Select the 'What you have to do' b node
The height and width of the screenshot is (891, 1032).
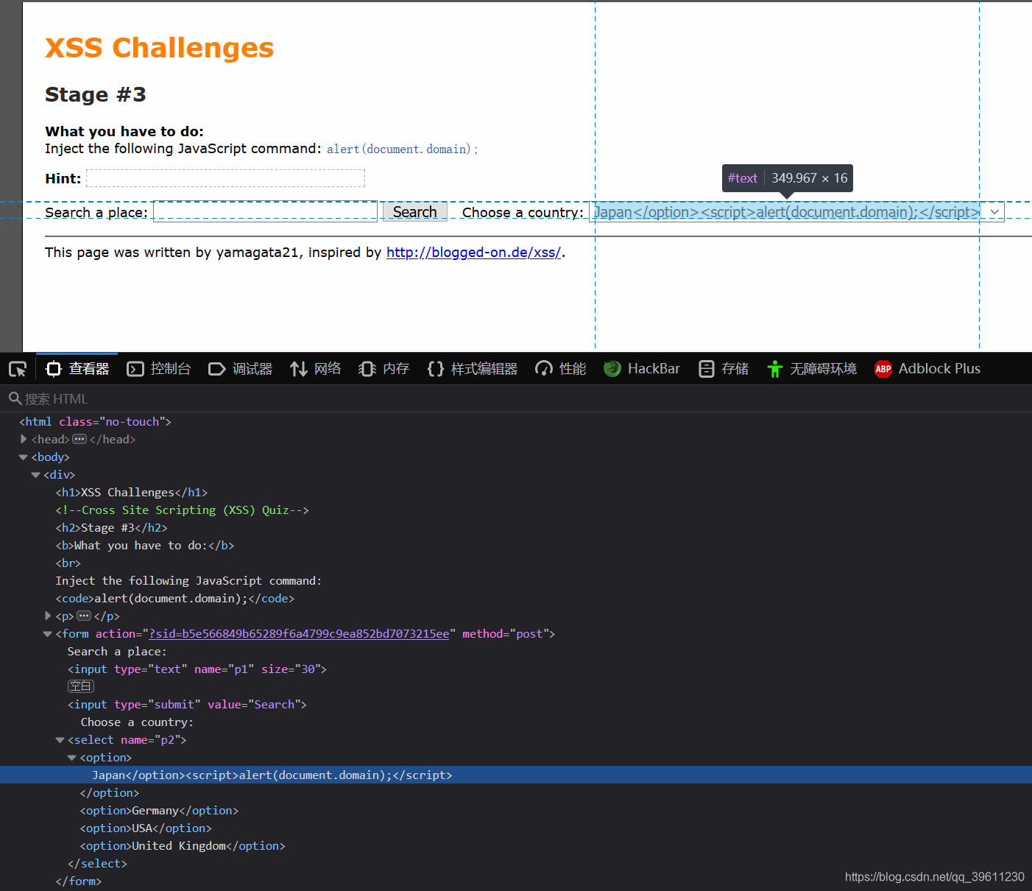tap(145, 546)
